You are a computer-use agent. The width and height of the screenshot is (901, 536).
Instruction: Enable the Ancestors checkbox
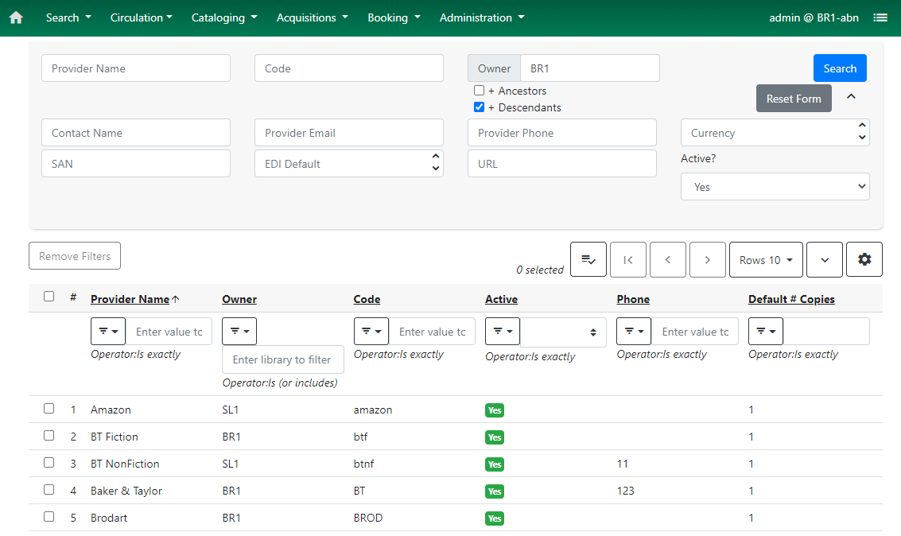(x=479, y=91)
